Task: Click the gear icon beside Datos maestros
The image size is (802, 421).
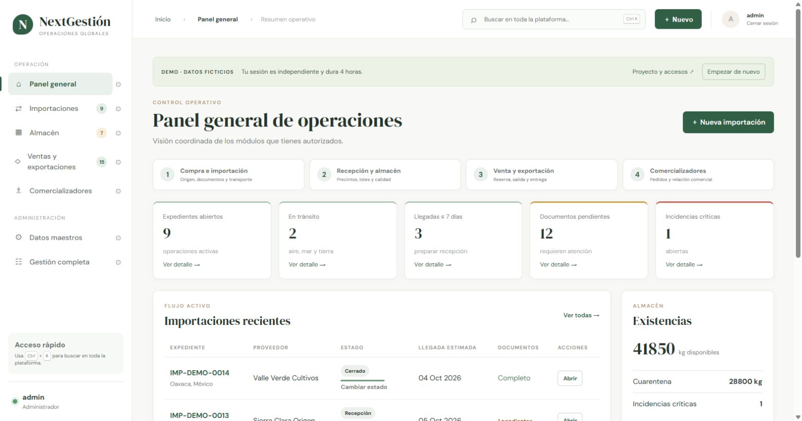Action: click(x=118, y=238)
